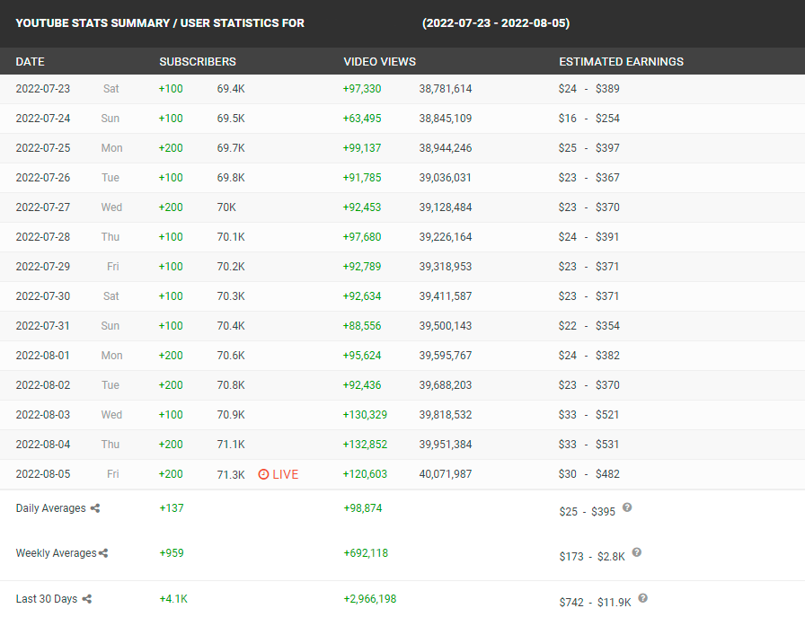The image size is (805, 626).
Task: Click subscriber total 69.4K
Action: click(231, 89)
